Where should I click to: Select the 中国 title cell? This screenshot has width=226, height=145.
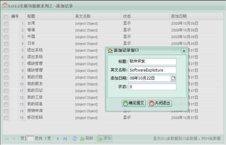click(49, 37)
